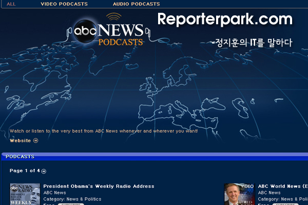The height and width of the screenshot is (205, 308).
Task: Click the Watch or listen description text
Action: coord(104,131)
